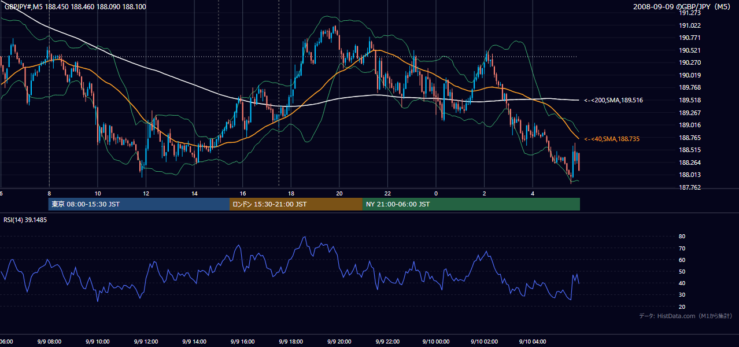739x347 pixels.
Task: Click the 9/9 10:00 bottom time label
Action: (x=98, y=342)
